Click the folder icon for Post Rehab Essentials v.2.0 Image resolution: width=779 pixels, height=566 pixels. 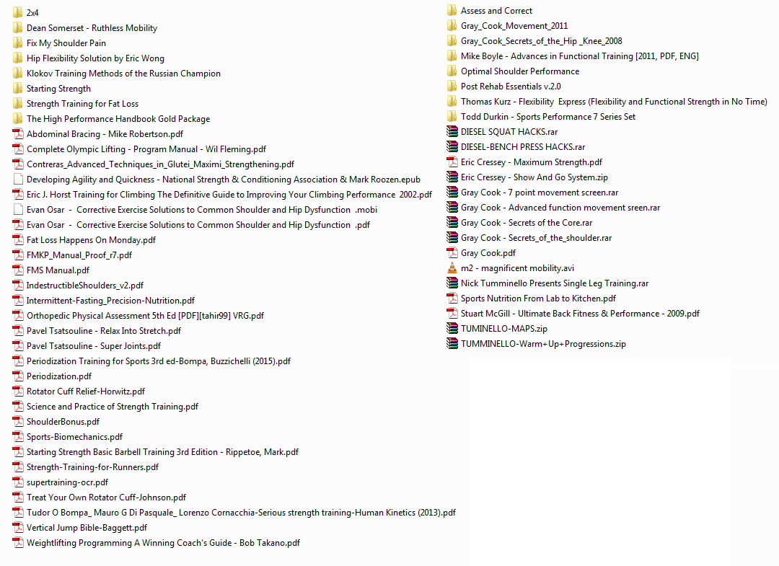pyautogui.click(x=452, y=86)
